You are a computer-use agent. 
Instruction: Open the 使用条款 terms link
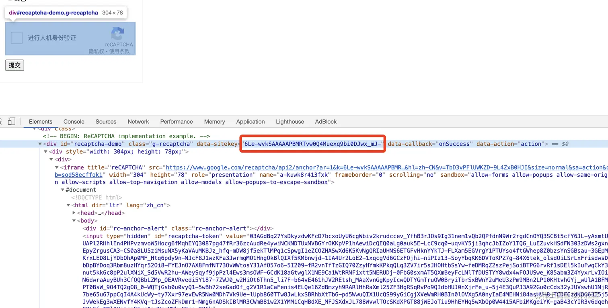(120, 51)
